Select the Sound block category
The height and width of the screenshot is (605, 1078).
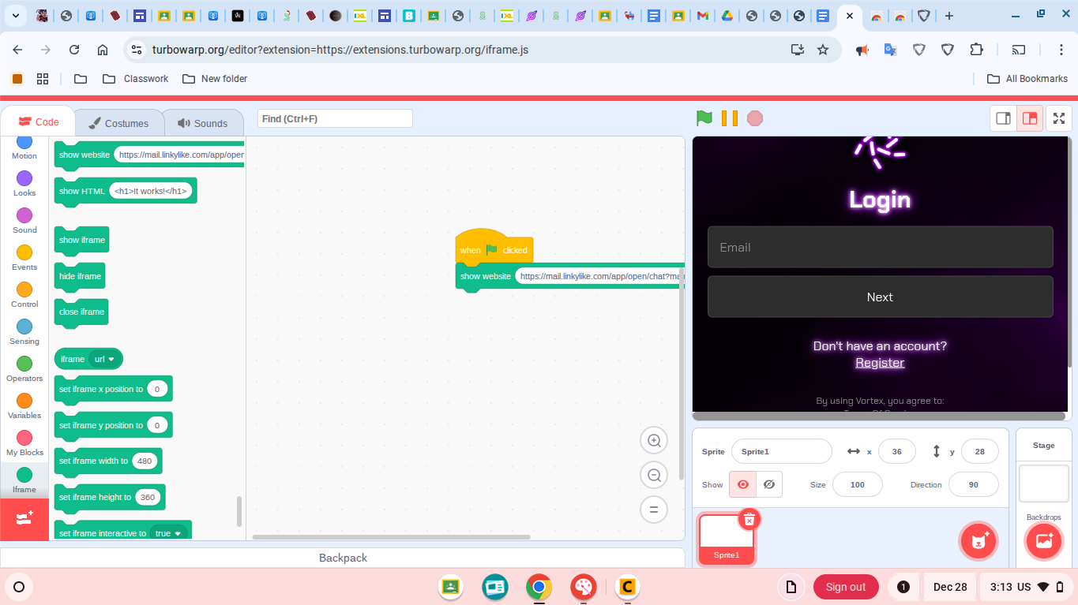24,221
